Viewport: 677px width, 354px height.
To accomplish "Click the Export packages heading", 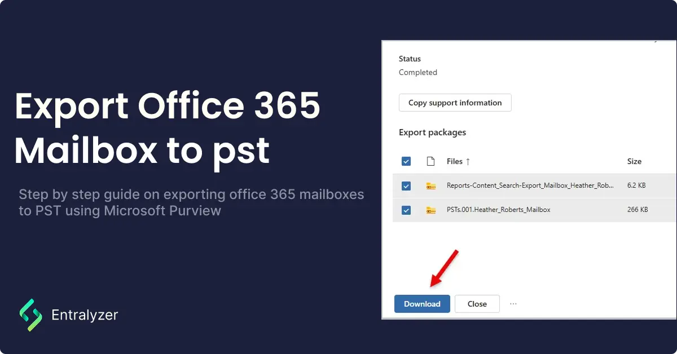I will point(432,132).
